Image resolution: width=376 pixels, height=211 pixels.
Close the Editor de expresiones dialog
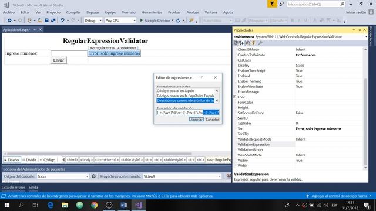click(215, 77)
